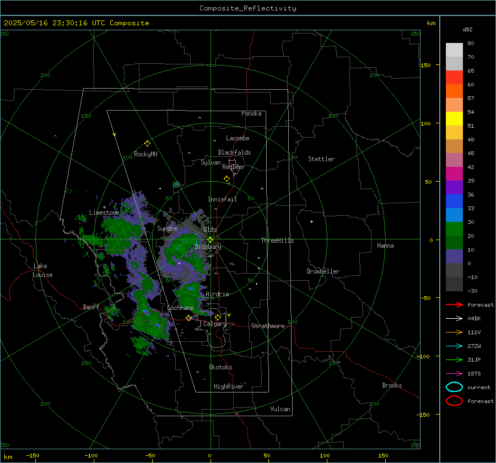Click the dBZ scale value -30
Image resolution: width=496 pixels, height=463 pixels.
[x=472, y=291]
